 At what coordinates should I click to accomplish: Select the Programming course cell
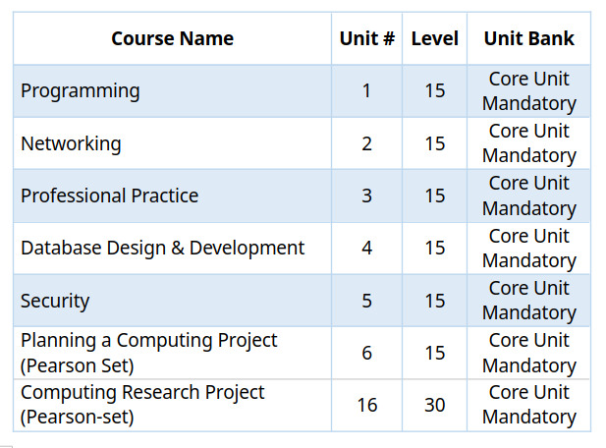(172, 91)
